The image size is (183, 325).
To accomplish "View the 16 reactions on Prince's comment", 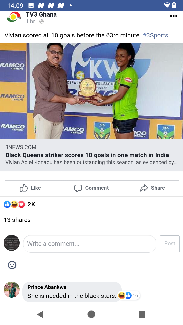I will pyautogui.click(x=129, y=296).
